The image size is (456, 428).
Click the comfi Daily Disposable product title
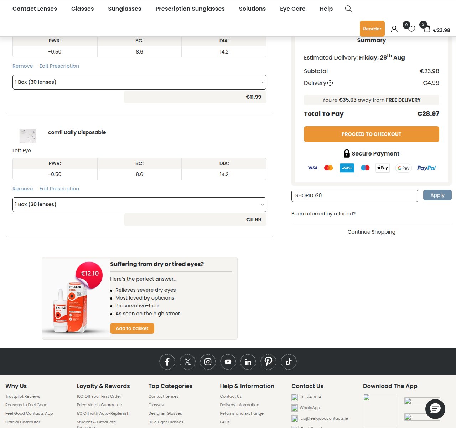(77, 132)
